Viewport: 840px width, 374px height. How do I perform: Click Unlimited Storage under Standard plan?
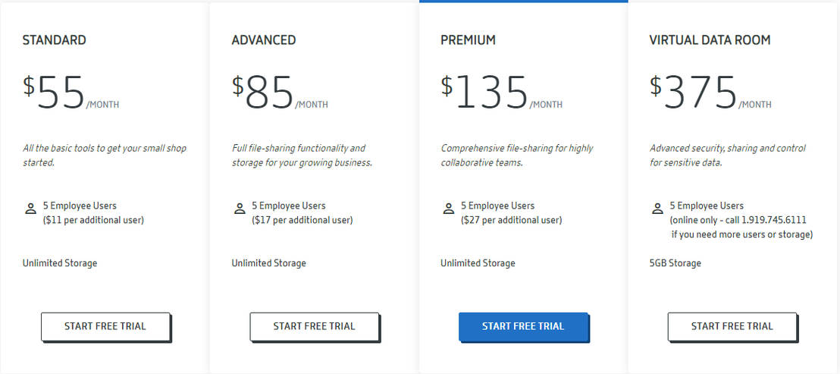point(60,263)
